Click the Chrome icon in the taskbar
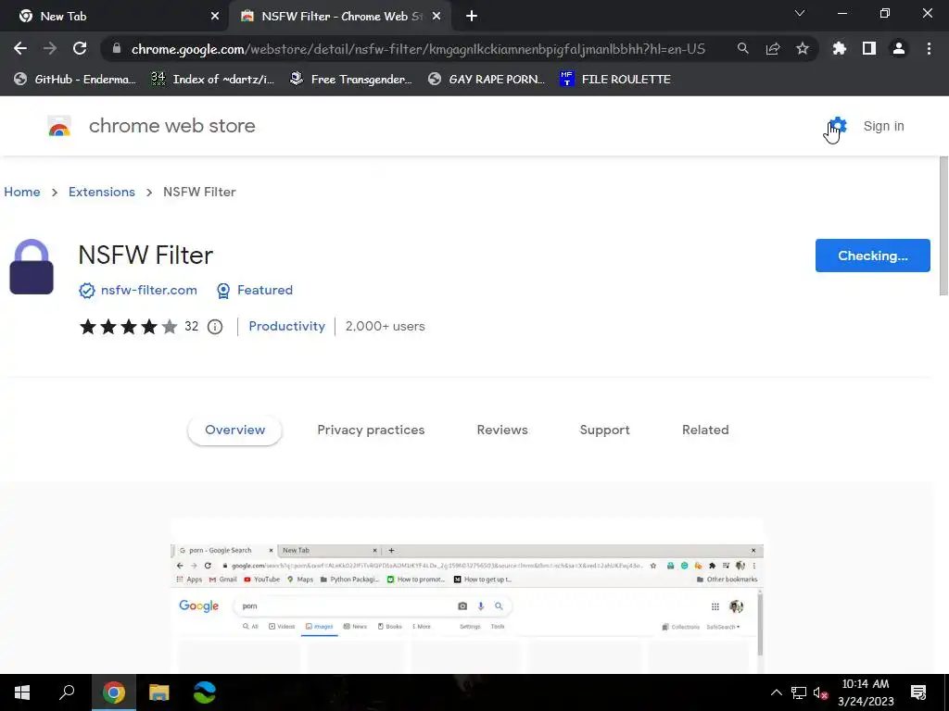This screenshot has width=949, height=711. 113,692
